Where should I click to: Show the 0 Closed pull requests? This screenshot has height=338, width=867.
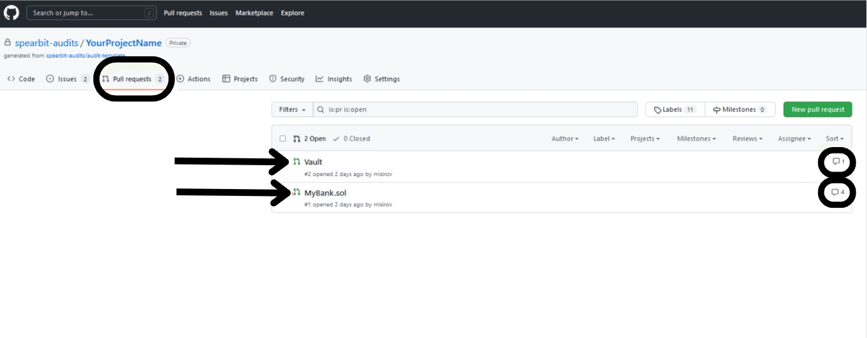click(351, 139)
